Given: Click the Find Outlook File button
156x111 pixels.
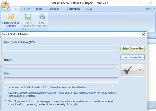Looking at the screenshot, I should (132, 57).
